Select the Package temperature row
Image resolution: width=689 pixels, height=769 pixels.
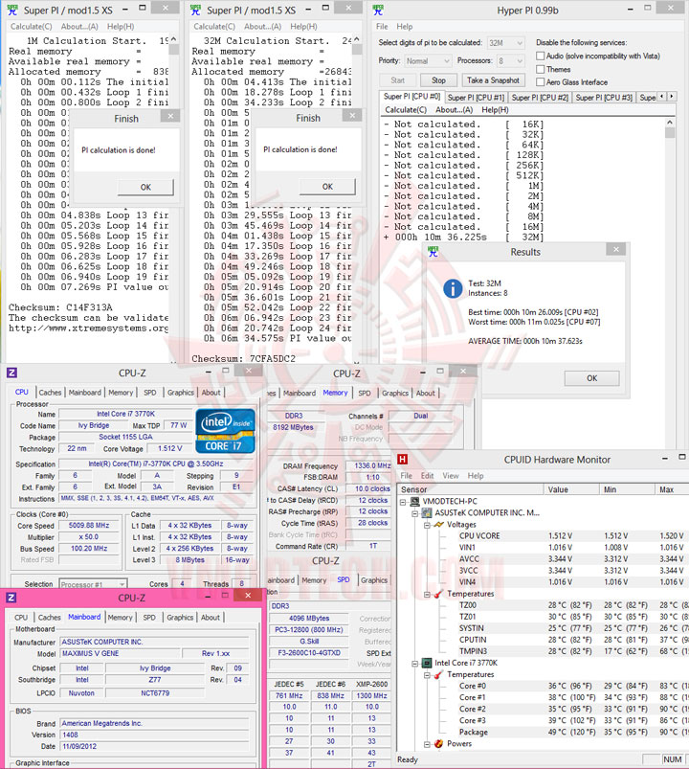(x=543, y=732)
